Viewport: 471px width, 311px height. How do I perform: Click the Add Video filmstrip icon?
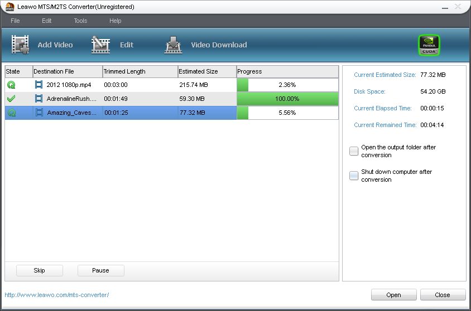pos(20,45)
